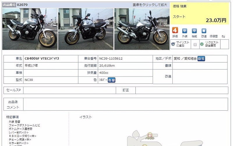Click the 修復歴 label under ratings

coord(213,36)
